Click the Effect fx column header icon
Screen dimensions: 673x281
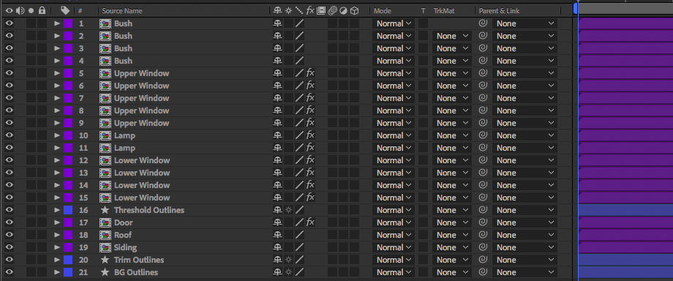(310, 10)
